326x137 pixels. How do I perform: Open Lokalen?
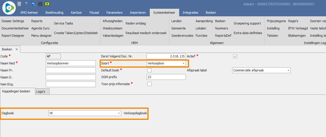point(201,28)
